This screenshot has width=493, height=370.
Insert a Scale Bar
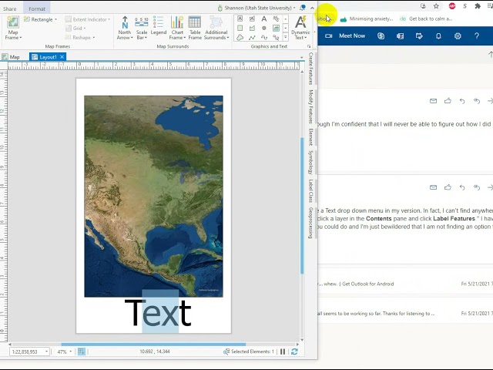tap(142, 28)
